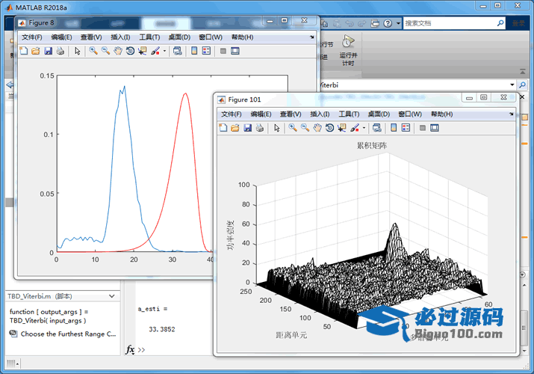Open file icon in Figure 101 toolbar
Image resolution: width=534 pixels, height=374 pixels.
[235, 128]
